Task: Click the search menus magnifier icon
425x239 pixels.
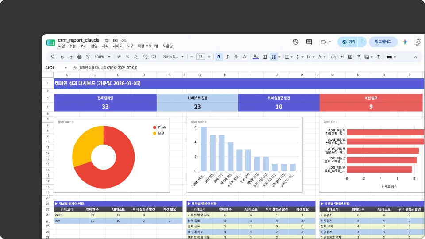Action: (x=53, y=57)
